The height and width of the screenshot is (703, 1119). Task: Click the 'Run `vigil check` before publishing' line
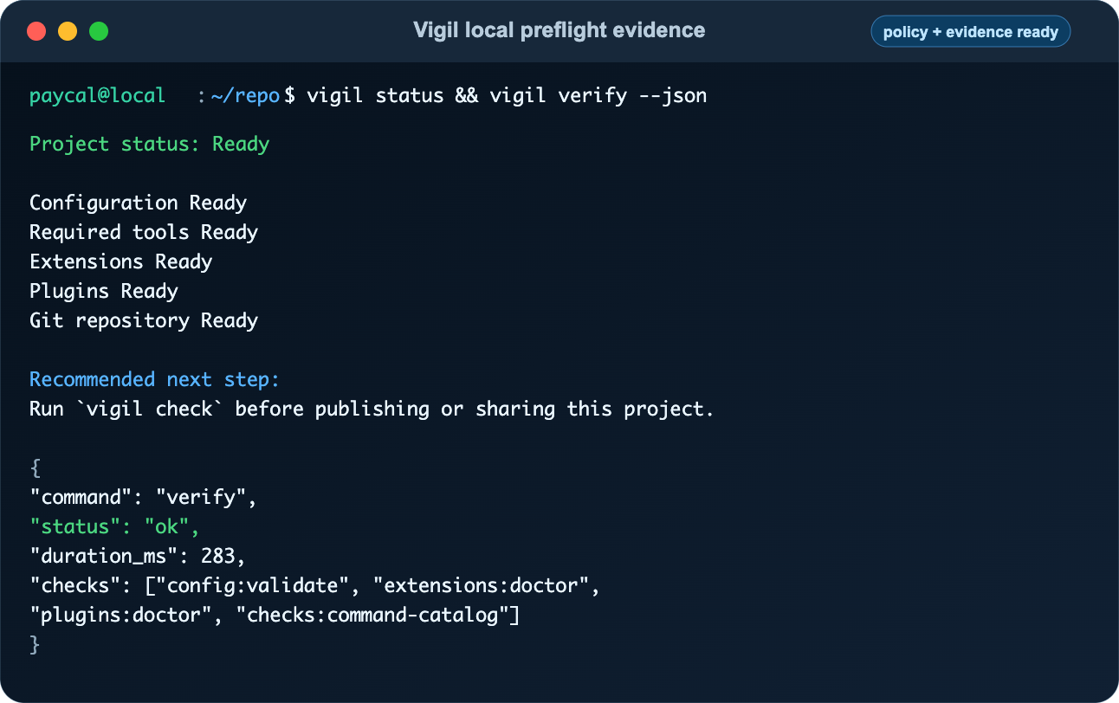(372, 409)
